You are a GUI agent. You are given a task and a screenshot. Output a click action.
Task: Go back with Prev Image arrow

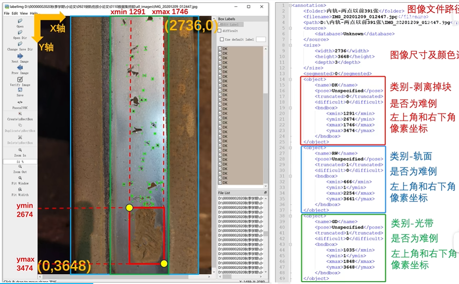(20, 68)
